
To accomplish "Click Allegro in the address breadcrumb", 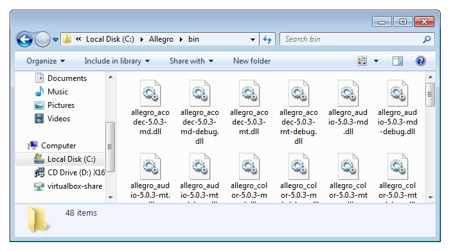I will (161, 39).
